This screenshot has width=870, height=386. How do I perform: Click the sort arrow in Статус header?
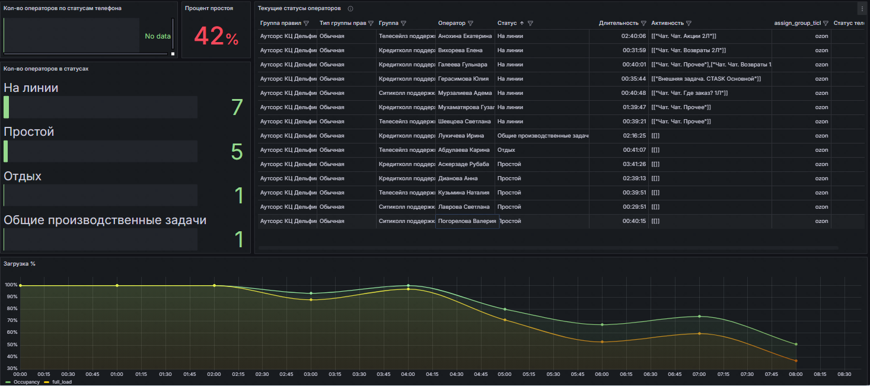tap(522, 23)
